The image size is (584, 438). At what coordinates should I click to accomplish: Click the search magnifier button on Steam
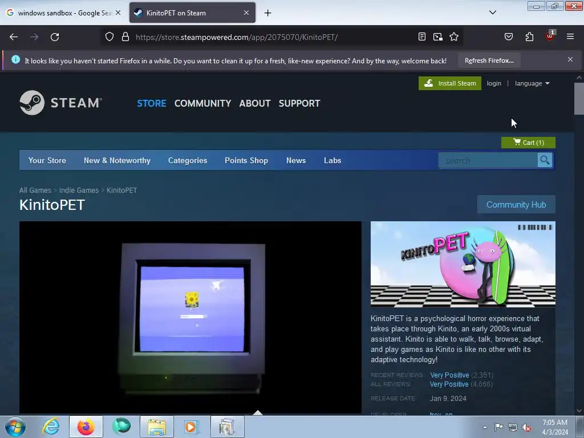545,160
